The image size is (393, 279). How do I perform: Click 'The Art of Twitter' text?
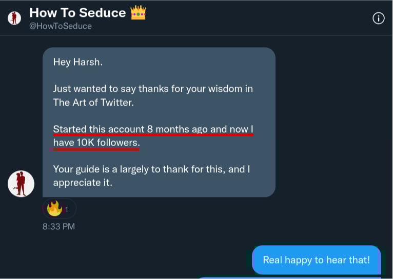point(93,102)
